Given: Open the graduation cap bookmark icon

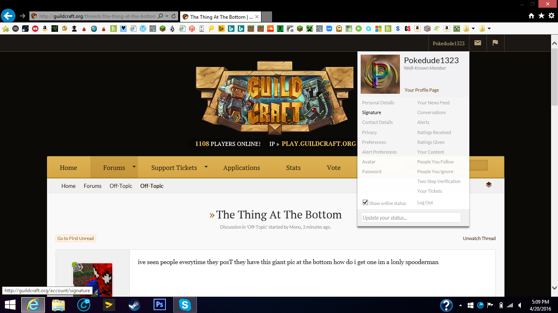Looking at the screenshot, I should pos(74,29).
